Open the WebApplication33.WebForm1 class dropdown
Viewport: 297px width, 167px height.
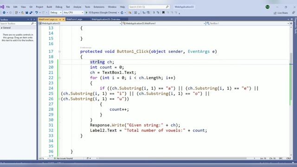click(x=164, y=23)
